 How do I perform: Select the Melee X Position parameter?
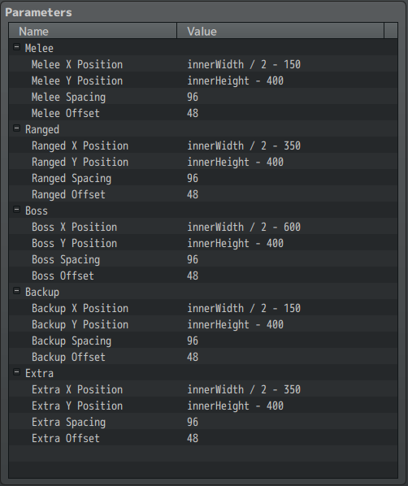77,64
